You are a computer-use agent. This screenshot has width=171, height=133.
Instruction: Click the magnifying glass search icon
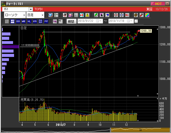(x=51, y=15)
